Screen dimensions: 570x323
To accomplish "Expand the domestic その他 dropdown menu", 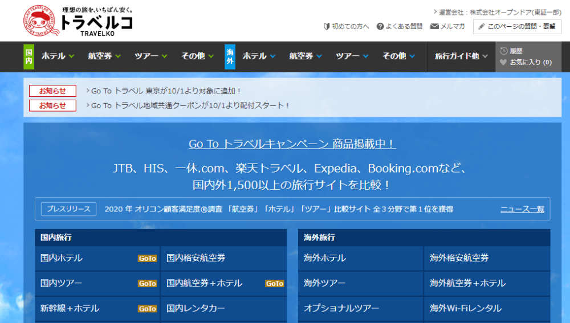I will (197, 56).
